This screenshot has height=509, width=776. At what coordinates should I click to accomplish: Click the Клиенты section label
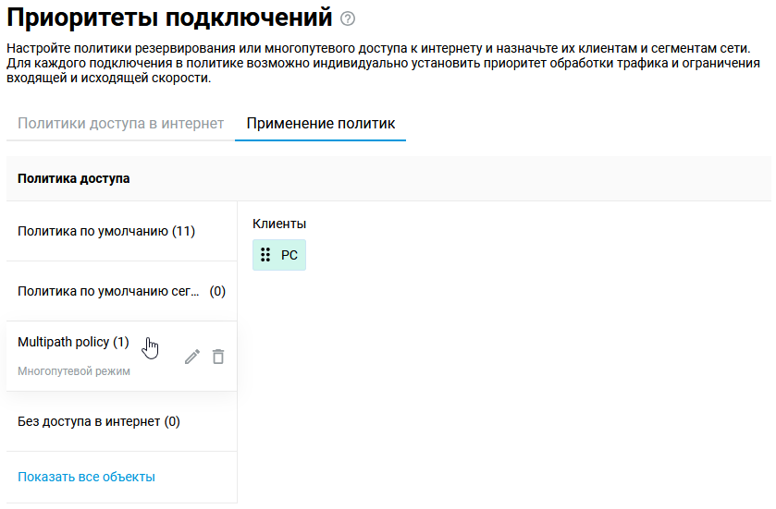click(279, 224)
